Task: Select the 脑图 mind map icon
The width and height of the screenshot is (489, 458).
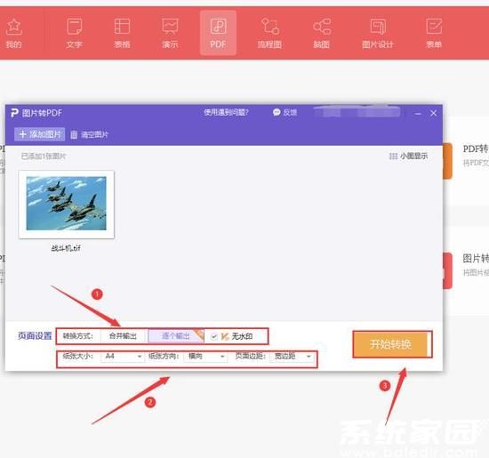Action: (x=322, y=33)
